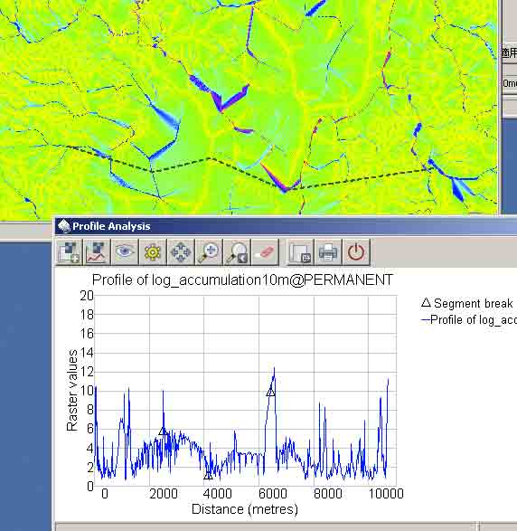Click the four-arrow pan/zoom extent icon
517x531 pixels.
point(181,252)
